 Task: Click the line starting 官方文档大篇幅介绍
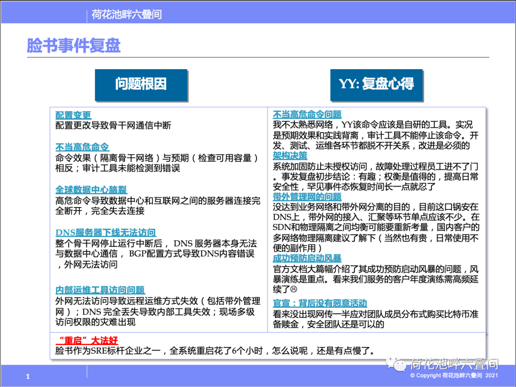[376, 269]
